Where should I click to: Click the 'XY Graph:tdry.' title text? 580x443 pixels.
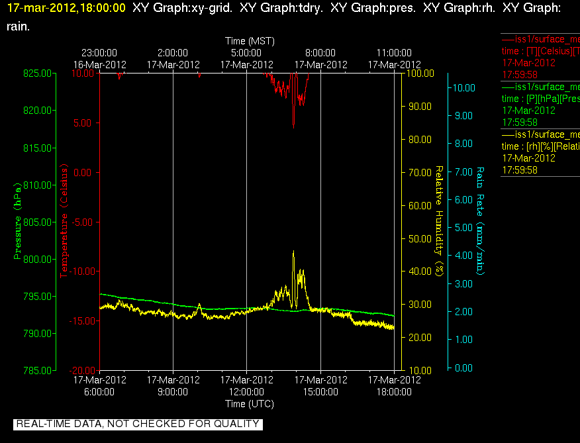pos(281,8)
